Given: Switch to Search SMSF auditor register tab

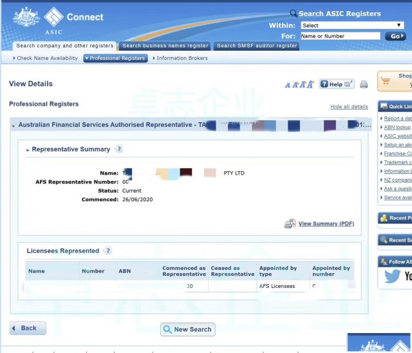Looking at the screenshot, I should (257, 46).
